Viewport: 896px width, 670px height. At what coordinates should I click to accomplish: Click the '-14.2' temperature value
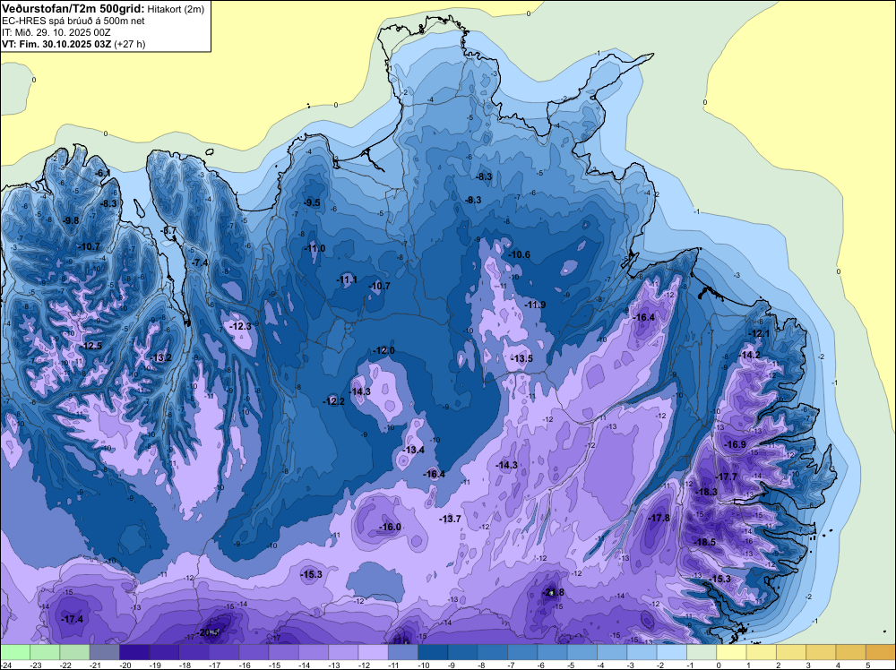(750, 355)
